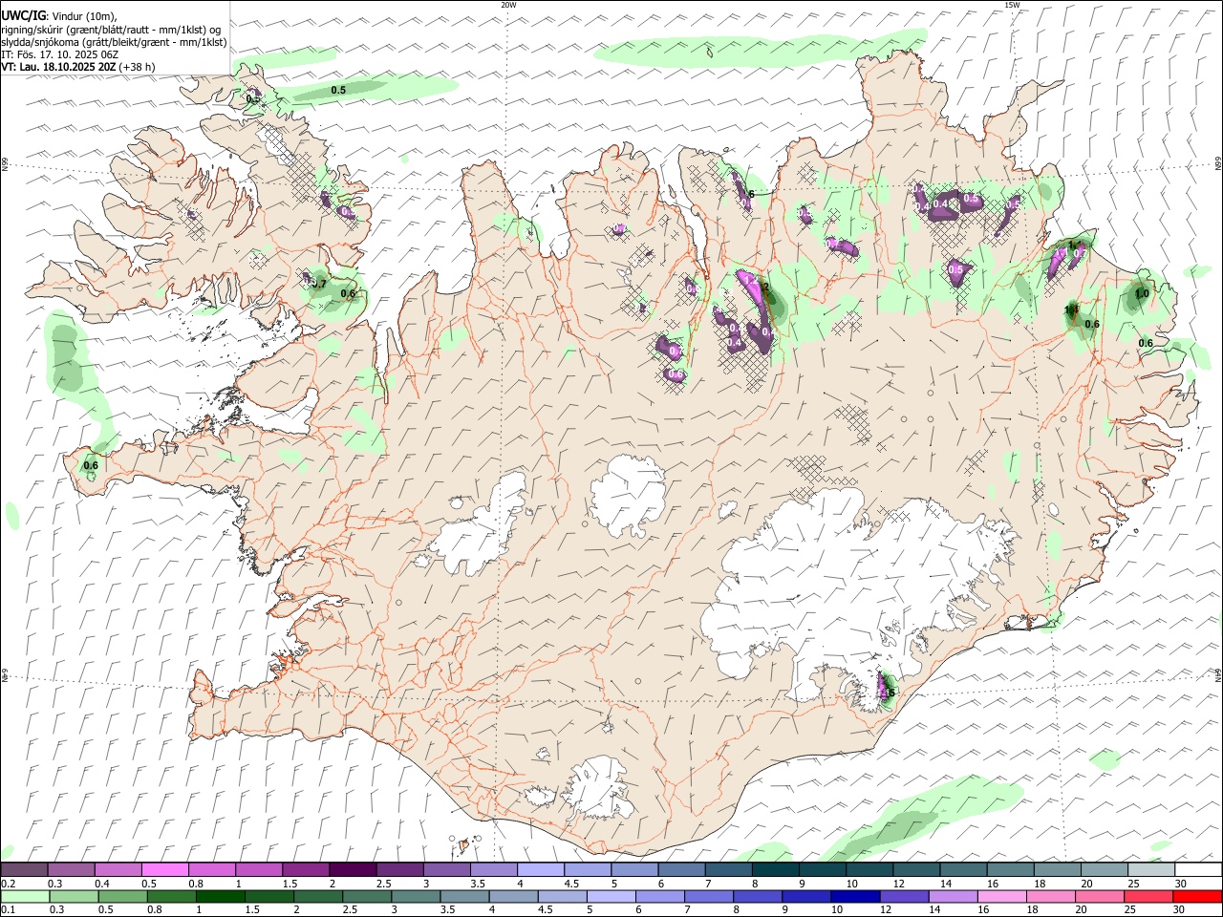
Task: Click the rain swatch between 0.1 and 0.3
Action: tap(24, 896)
